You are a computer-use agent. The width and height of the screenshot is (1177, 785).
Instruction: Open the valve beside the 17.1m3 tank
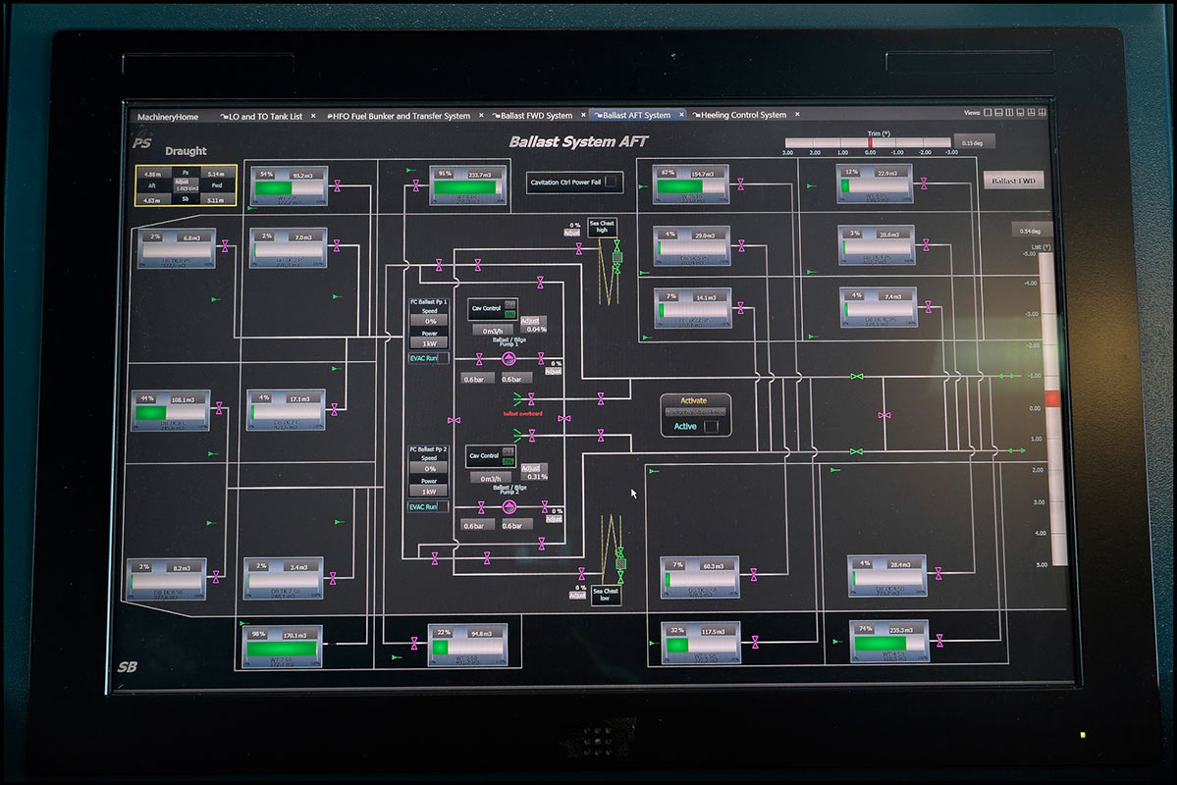(335, 409)
